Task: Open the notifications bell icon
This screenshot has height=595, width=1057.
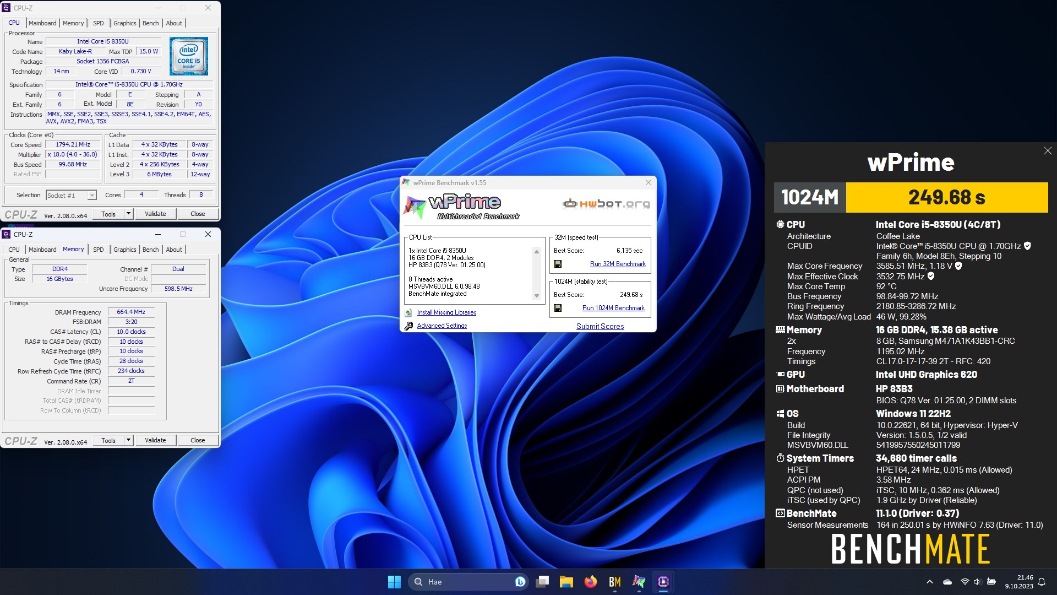Action: 1042,582
